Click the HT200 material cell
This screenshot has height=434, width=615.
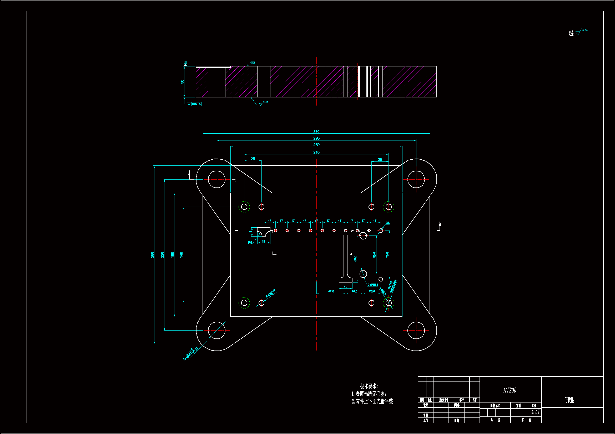[510, 390]
